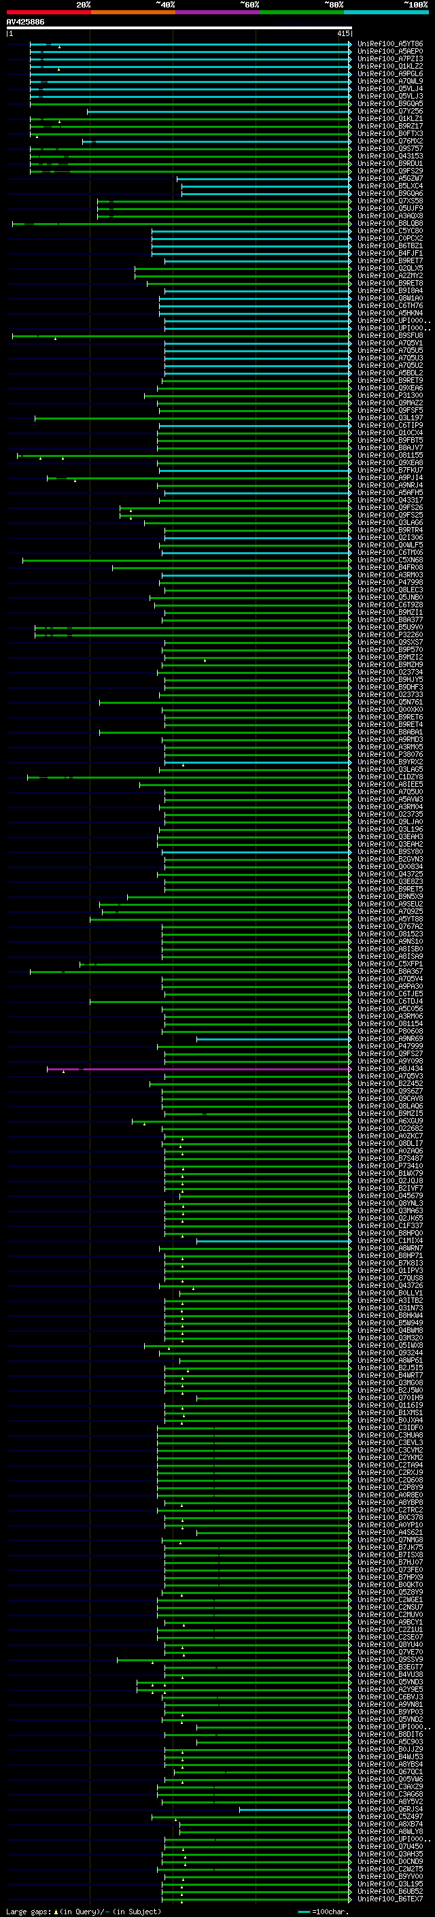Click the UniRef100_B8LQB8 label
This screenshot has width=435, height=1917.
coord(389,223)
